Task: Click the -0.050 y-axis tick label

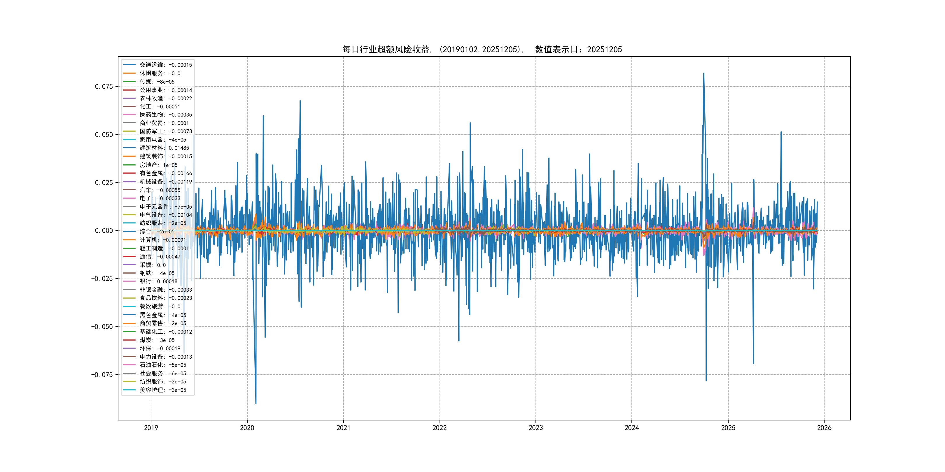Action: [x=102, y=327]
